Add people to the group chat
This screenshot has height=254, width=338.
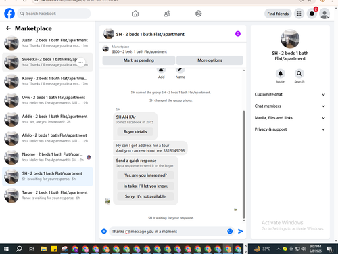161,72
